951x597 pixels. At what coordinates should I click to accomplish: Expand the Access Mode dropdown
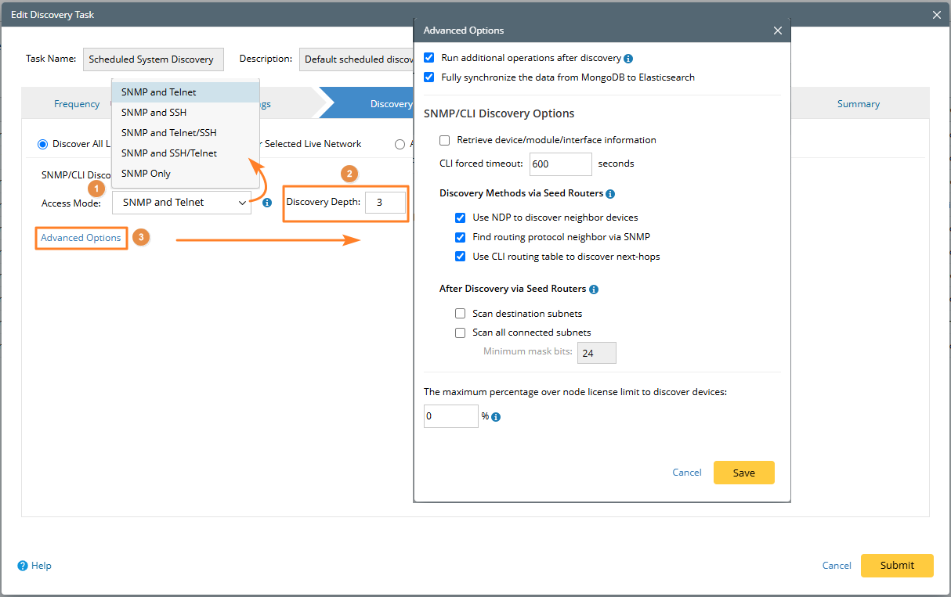point(182,203)
